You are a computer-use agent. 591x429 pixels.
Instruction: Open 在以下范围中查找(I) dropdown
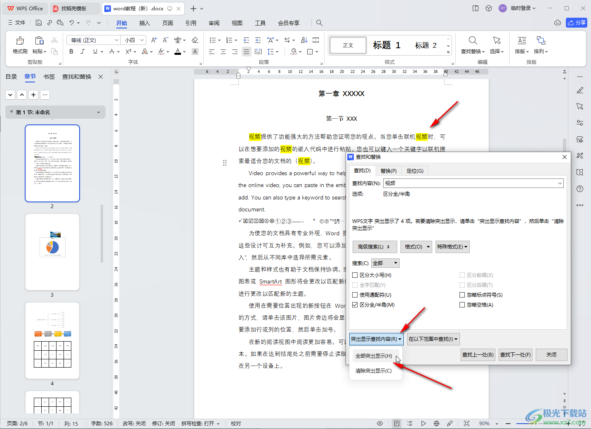[433, 339]
